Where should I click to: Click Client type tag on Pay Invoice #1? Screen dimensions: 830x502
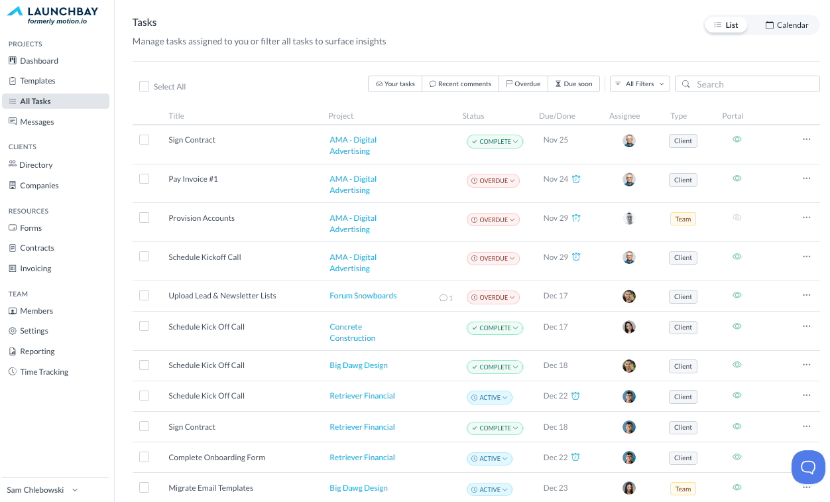(x=683, y=180)
